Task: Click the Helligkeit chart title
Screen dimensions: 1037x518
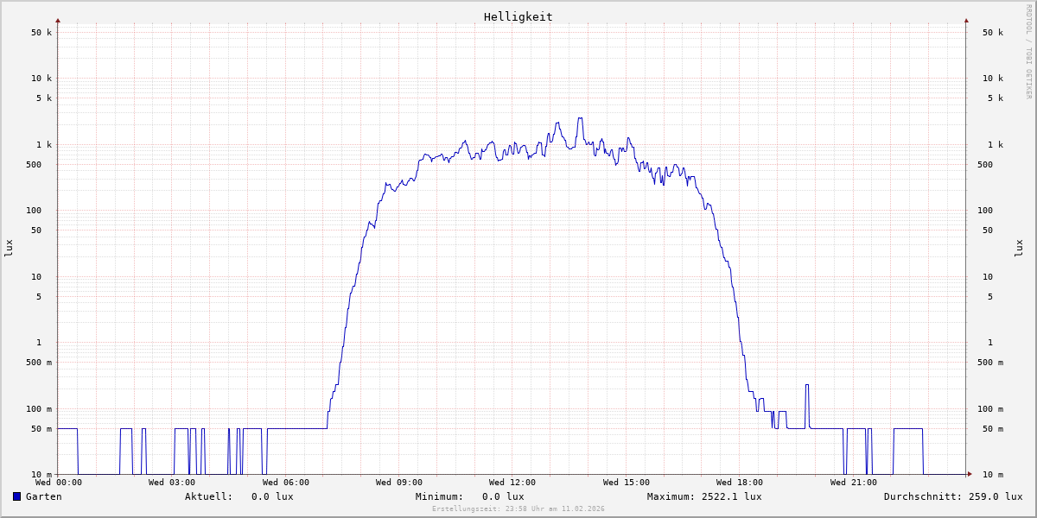Action: coord(518,16)
